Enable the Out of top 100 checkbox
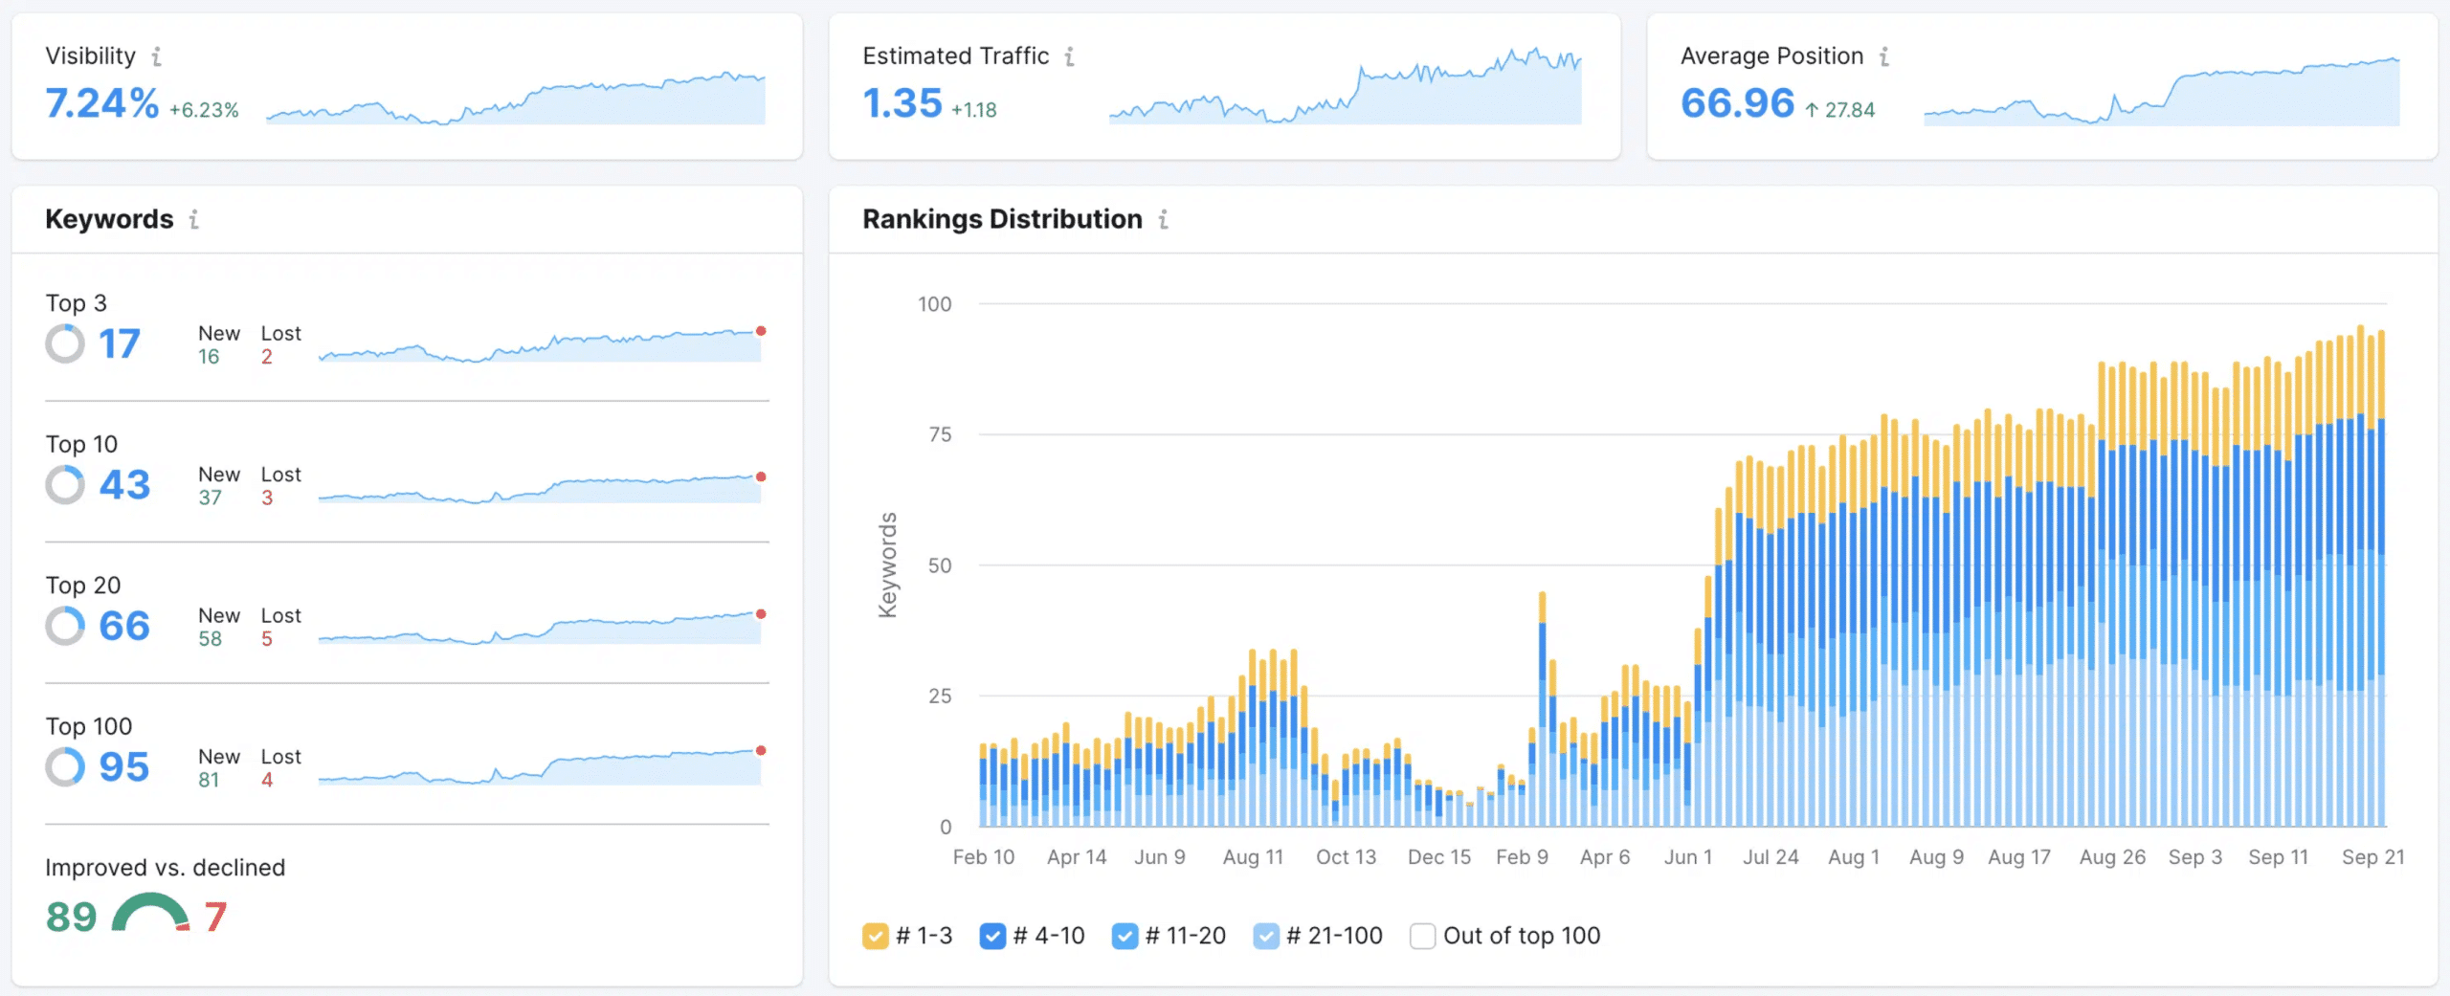This screenshot has height=996, width=2450. coord(1423,936)
